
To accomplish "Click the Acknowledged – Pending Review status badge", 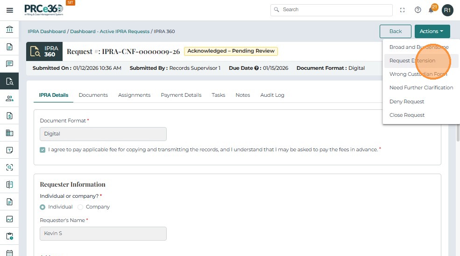I will [231, 51].
